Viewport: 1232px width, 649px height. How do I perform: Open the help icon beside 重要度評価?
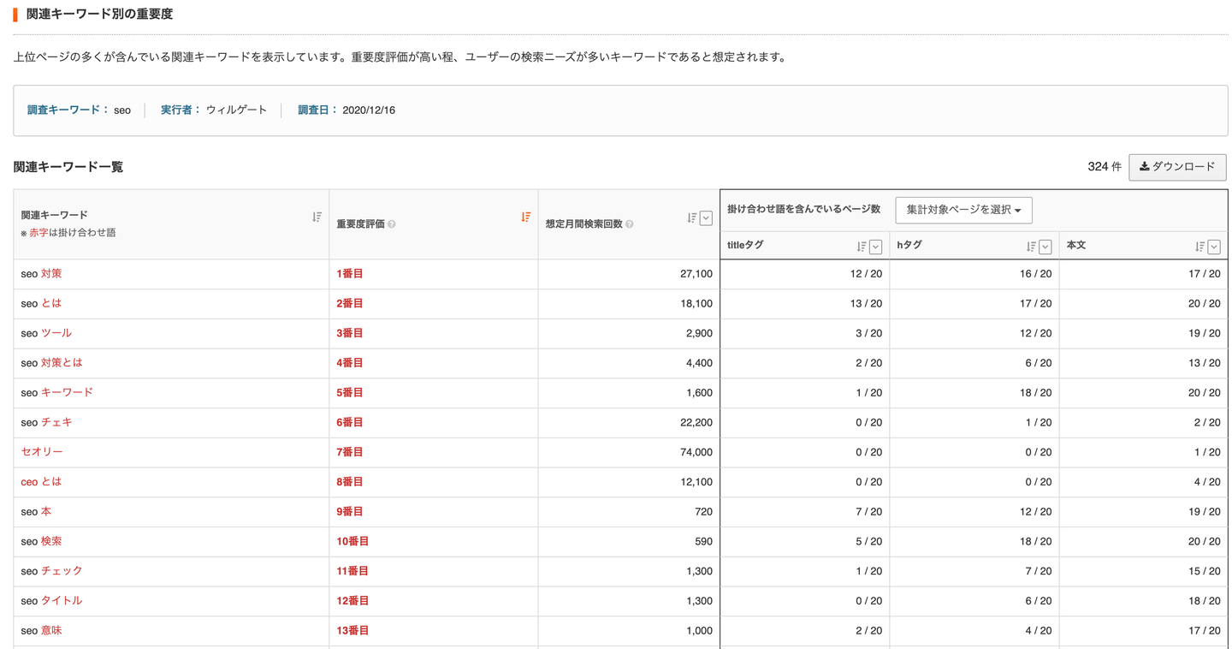392,224
